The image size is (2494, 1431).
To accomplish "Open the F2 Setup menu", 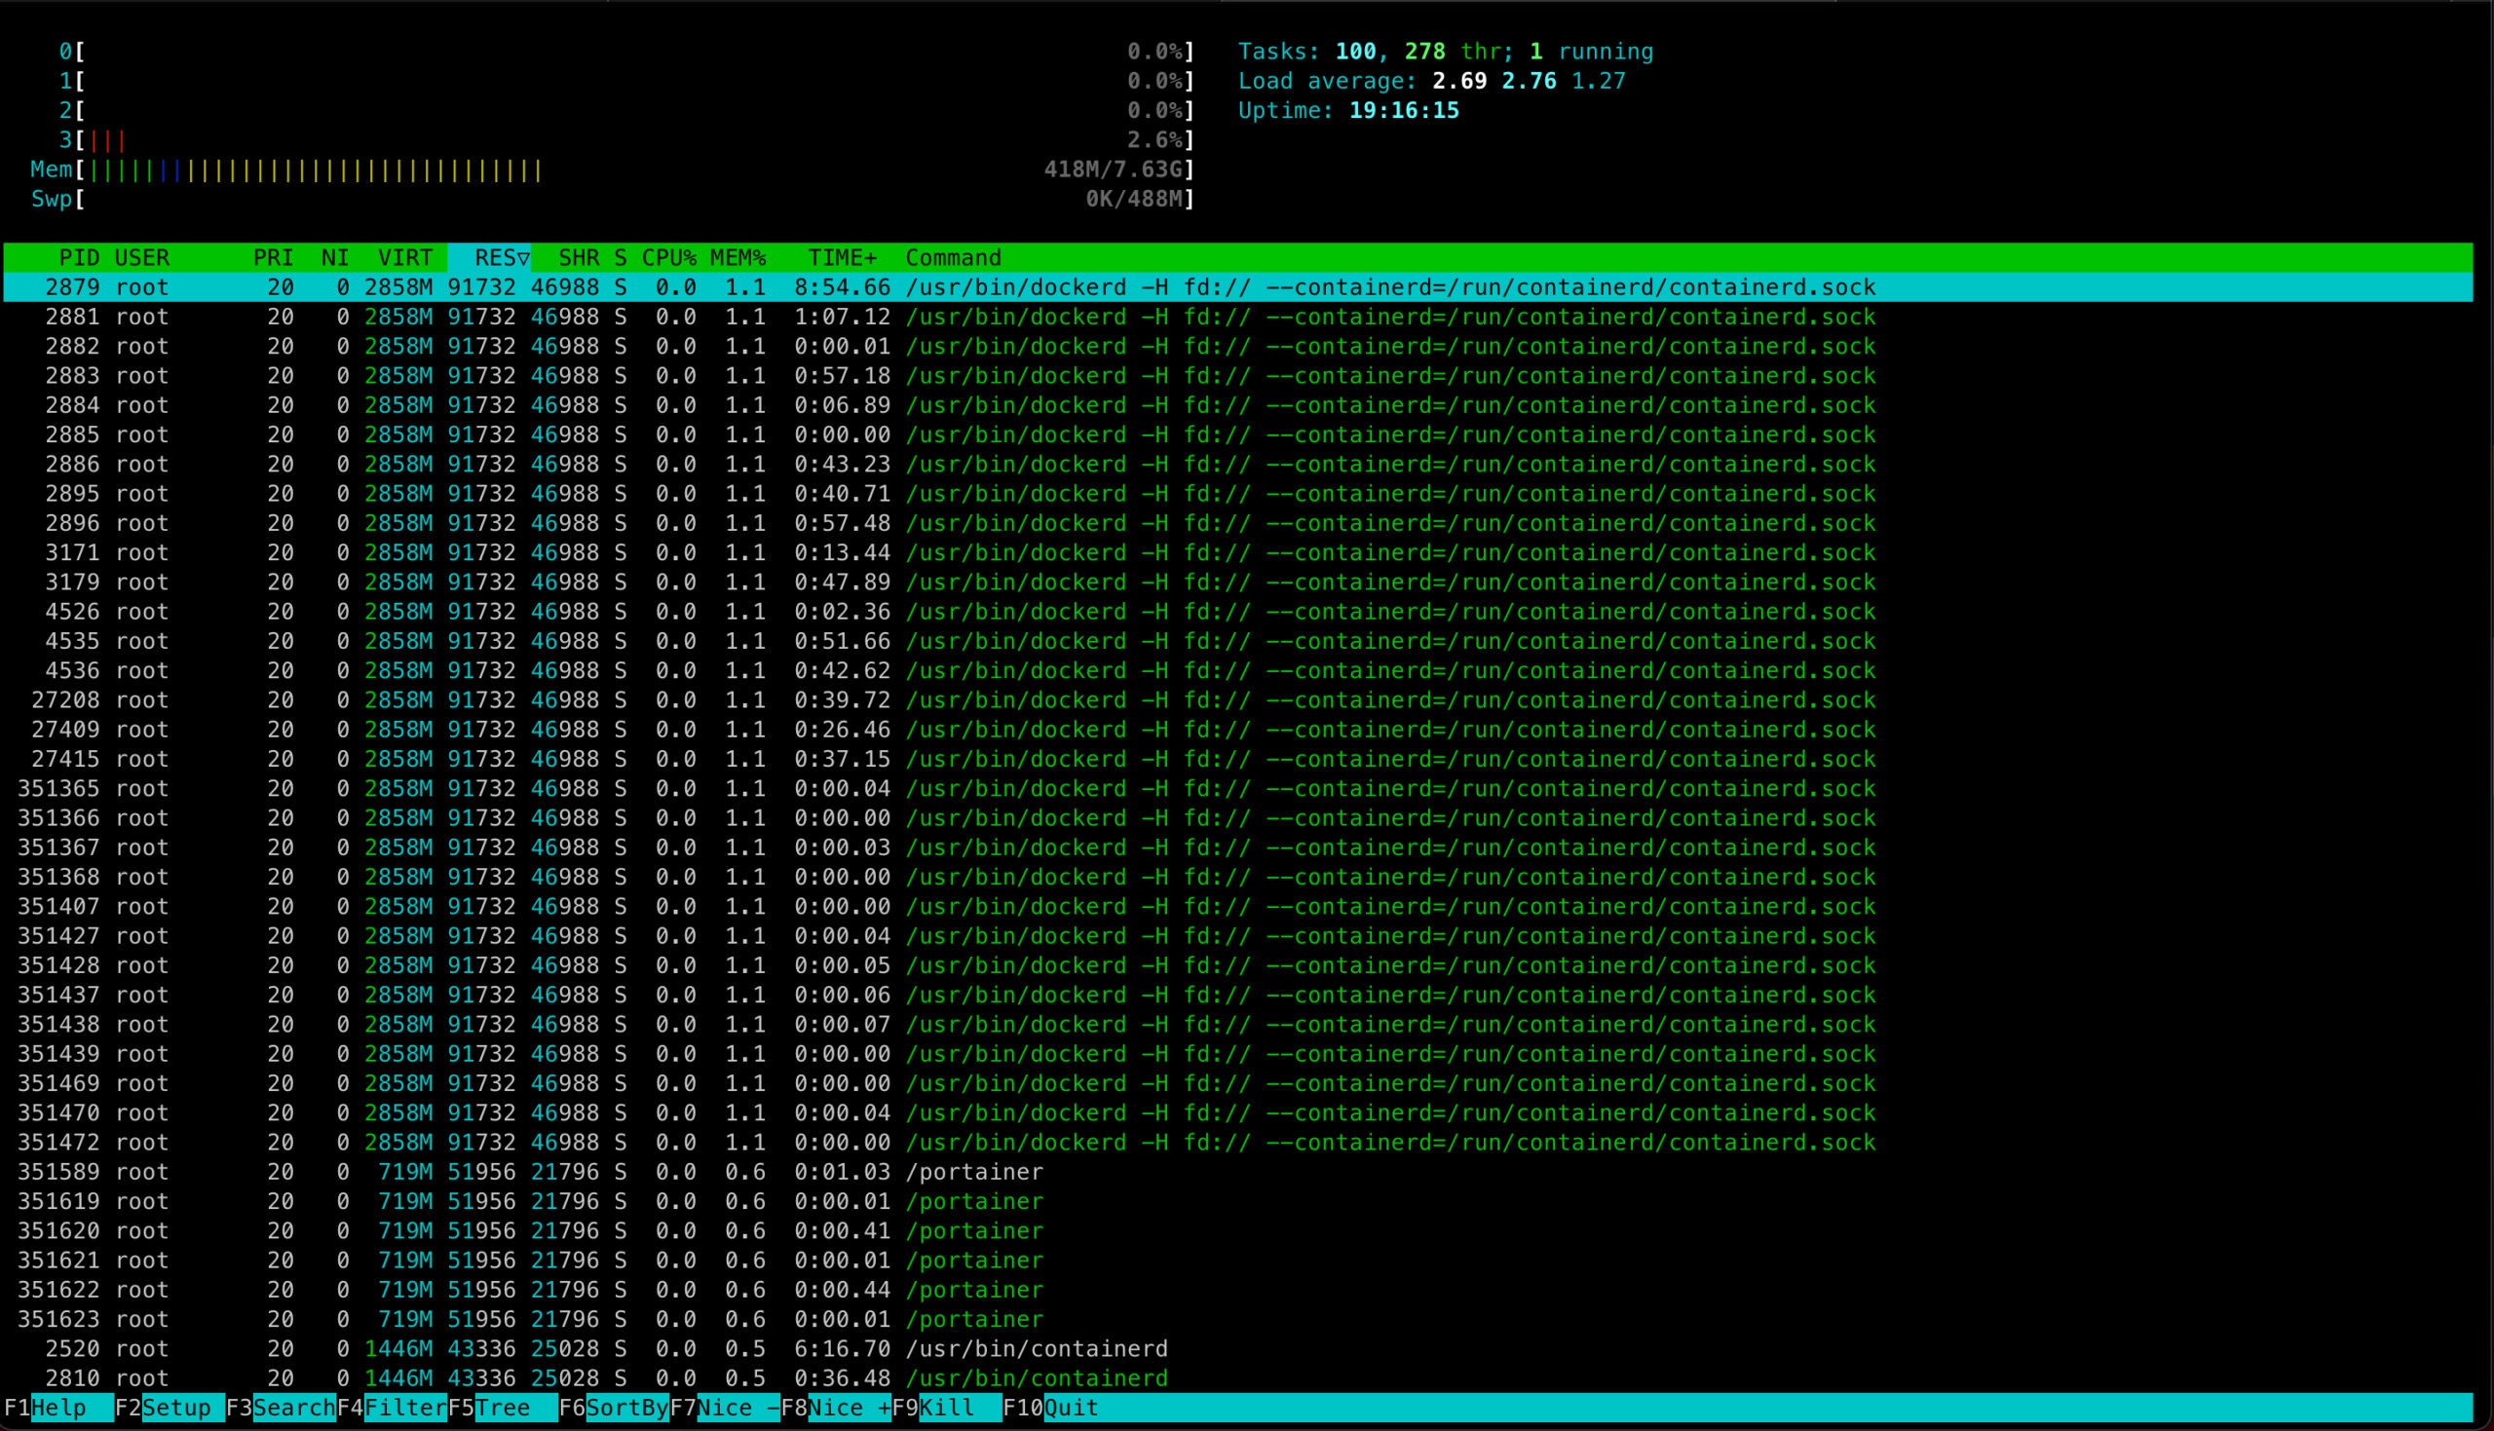I will pyautogui.click(x=169, y=1408).
